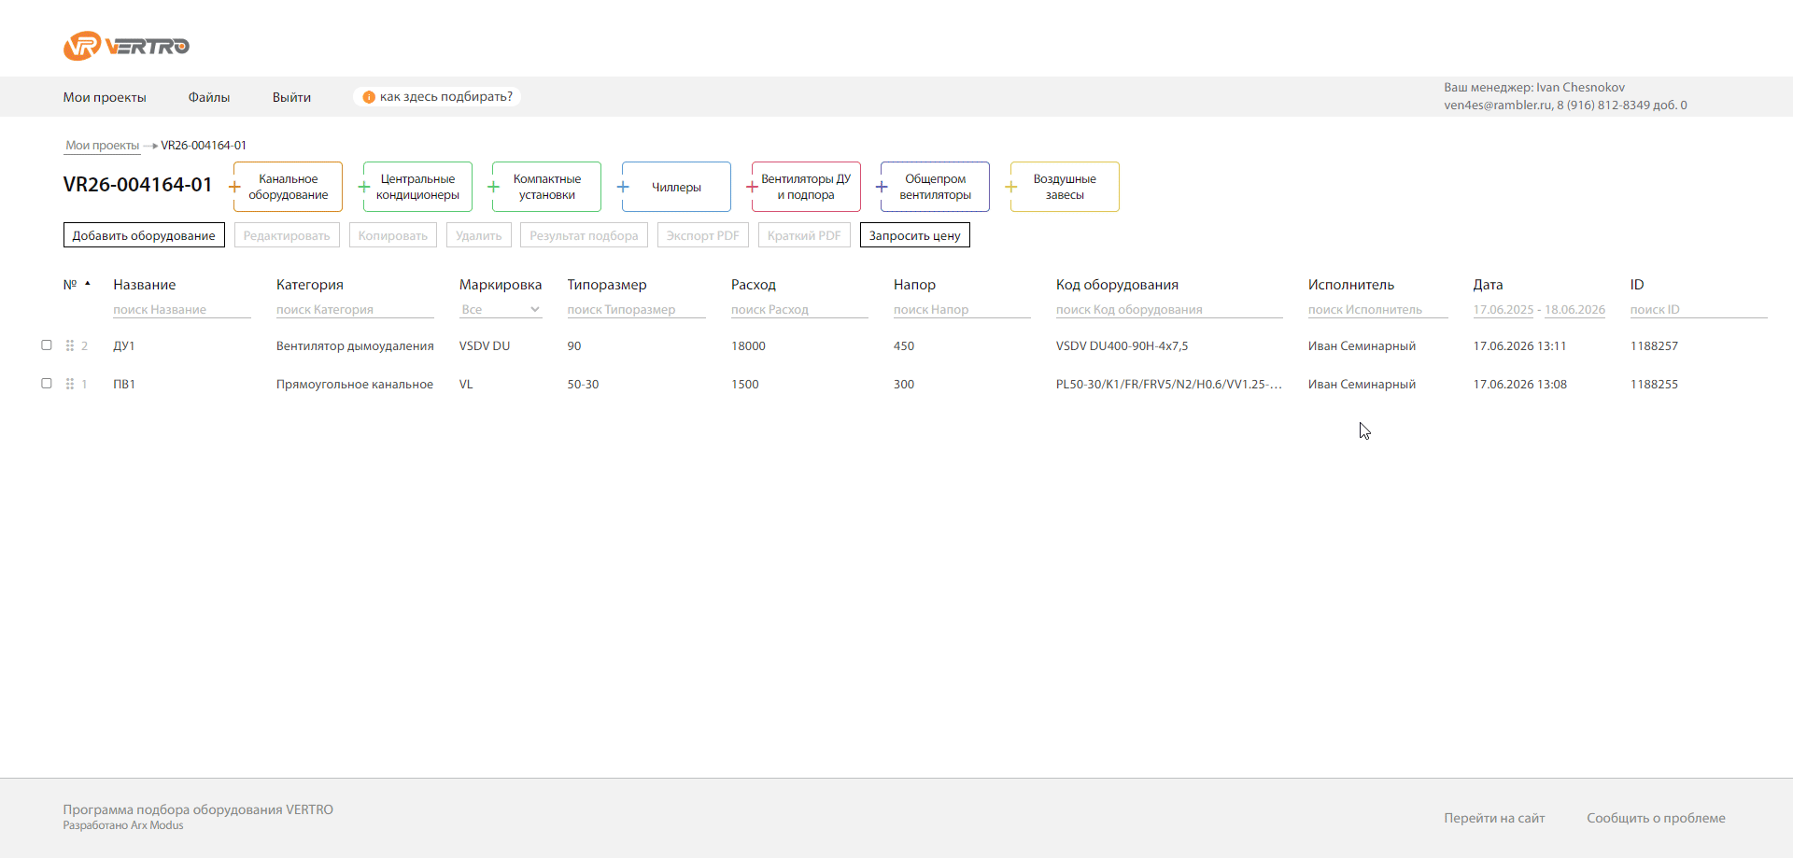Click Выйти to log out

291,97
